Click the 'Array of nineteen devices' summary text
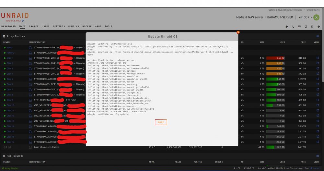Screen dimensions: 324x171 46,147
